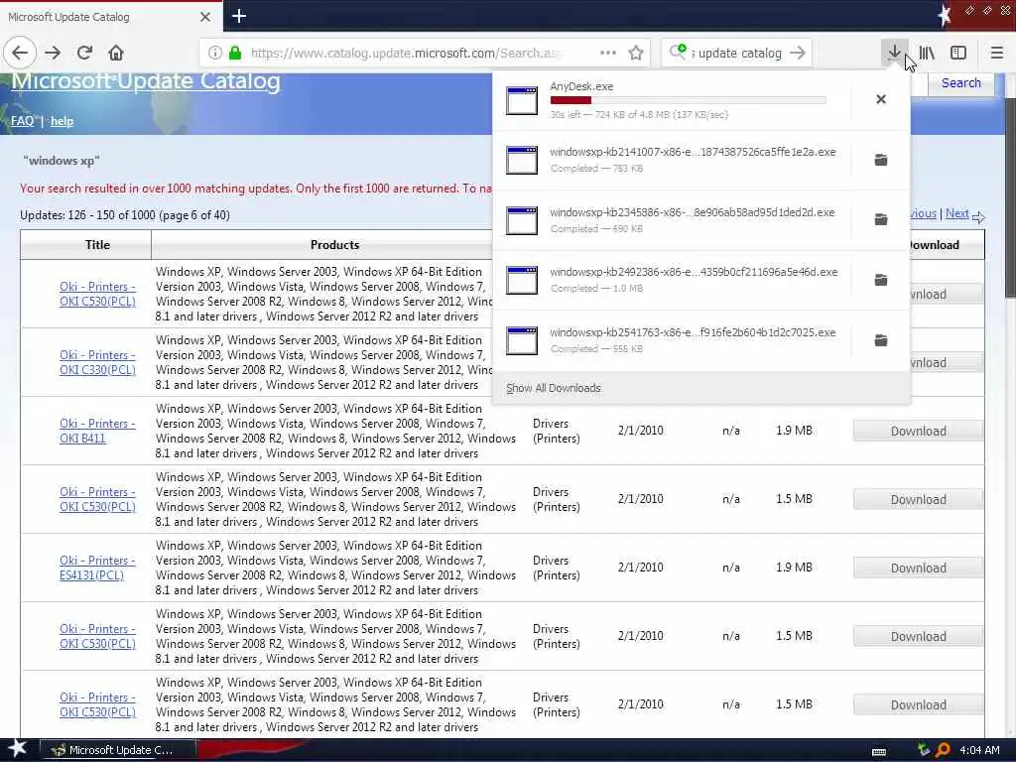Close the Microsoft Update Catalog tab
Image resolution: width=1016 pixels, height=762 pixels.
[204, 17]
